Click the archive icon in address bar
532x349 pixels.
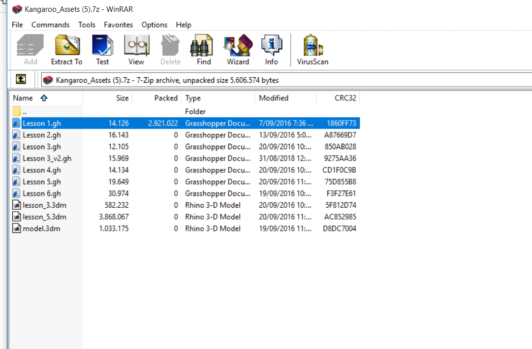48,80
